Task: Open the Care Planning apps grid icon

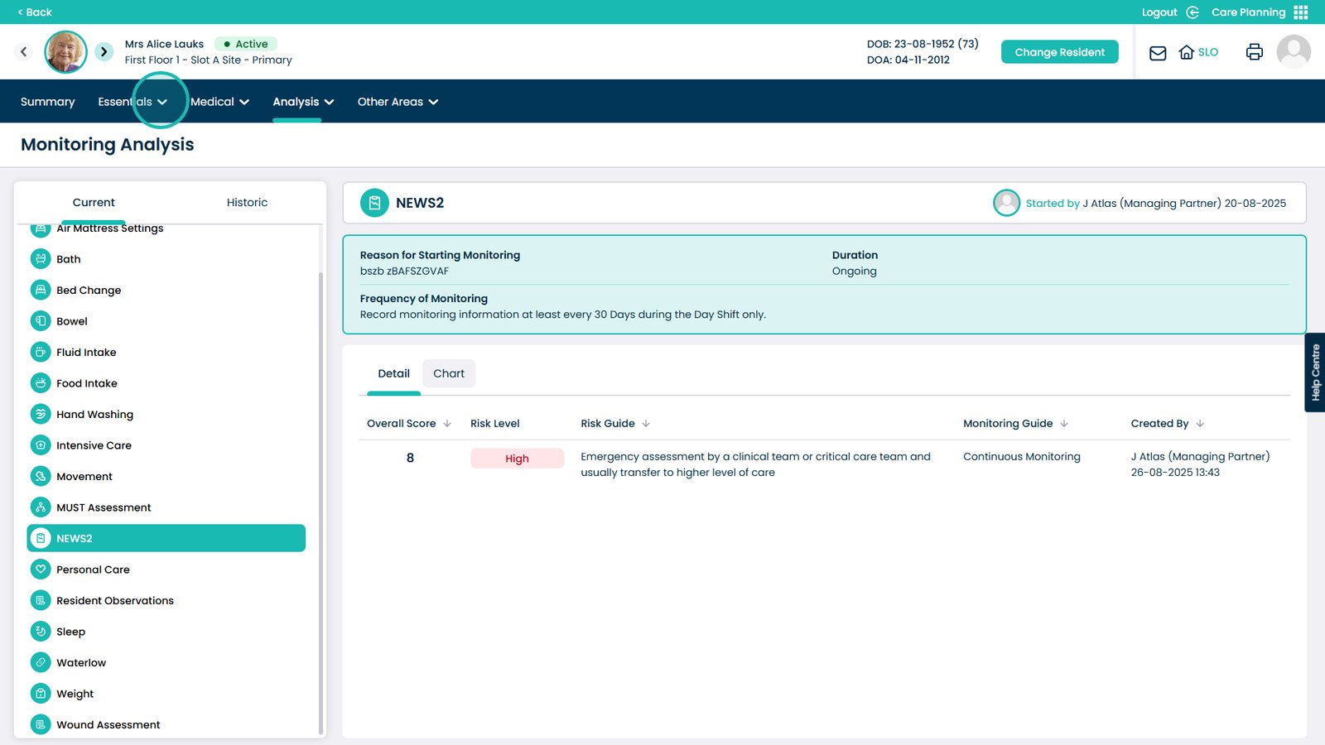Action: coord(1301,12)
